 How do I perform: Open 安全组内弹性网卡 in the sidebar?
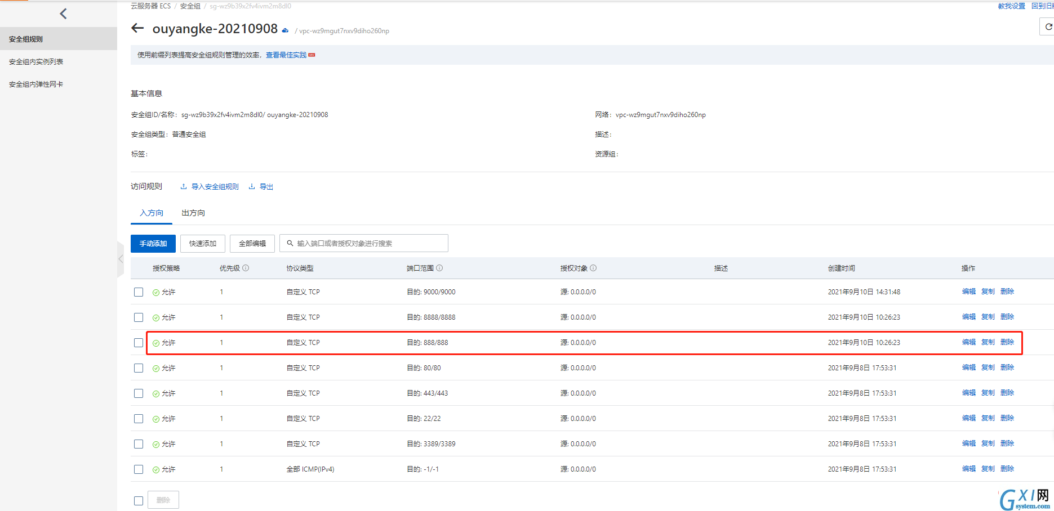tap(36, 84)
